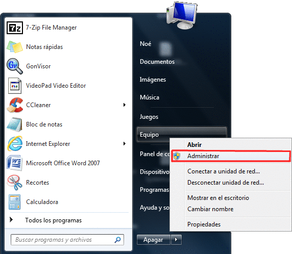Open Propiedades from the context menu
The height and width of the screenshot is (254, 292).
coord(204,224)
